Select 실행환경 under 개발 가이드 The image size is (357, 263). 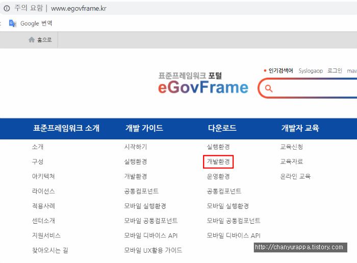(x=136, y=161)
